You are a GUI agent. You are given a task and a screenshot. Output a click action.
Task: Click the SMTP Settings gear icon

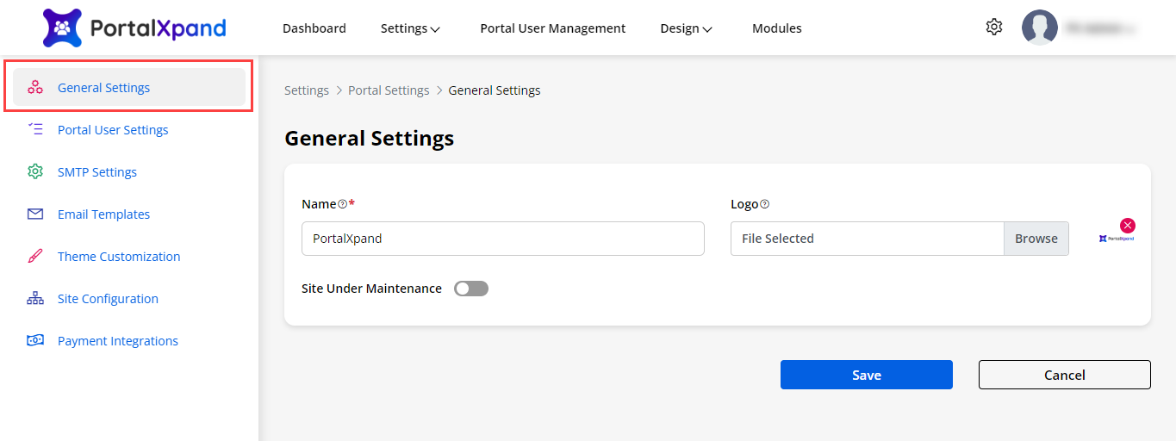(35, 171)
